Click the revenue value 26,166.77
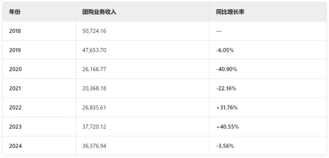Viewport: 329px width, 158px height. tap(94, 69)
